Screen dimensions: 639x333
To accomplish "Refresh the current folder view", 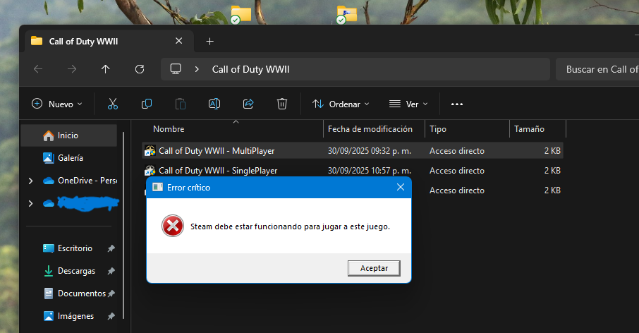I will coord(140,69).
